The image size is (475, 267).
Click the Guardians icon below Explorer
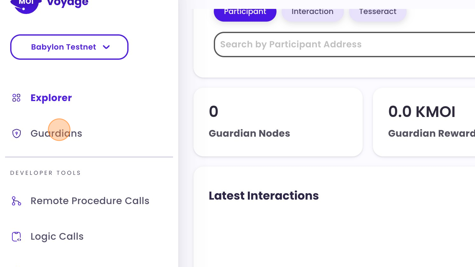click(17, 133)
